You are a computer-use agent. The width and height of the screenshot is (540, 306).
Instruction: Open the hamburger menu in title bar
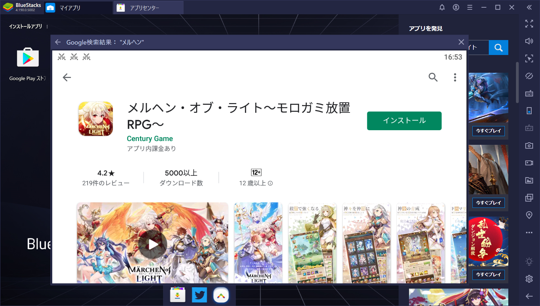click(470, 7)
